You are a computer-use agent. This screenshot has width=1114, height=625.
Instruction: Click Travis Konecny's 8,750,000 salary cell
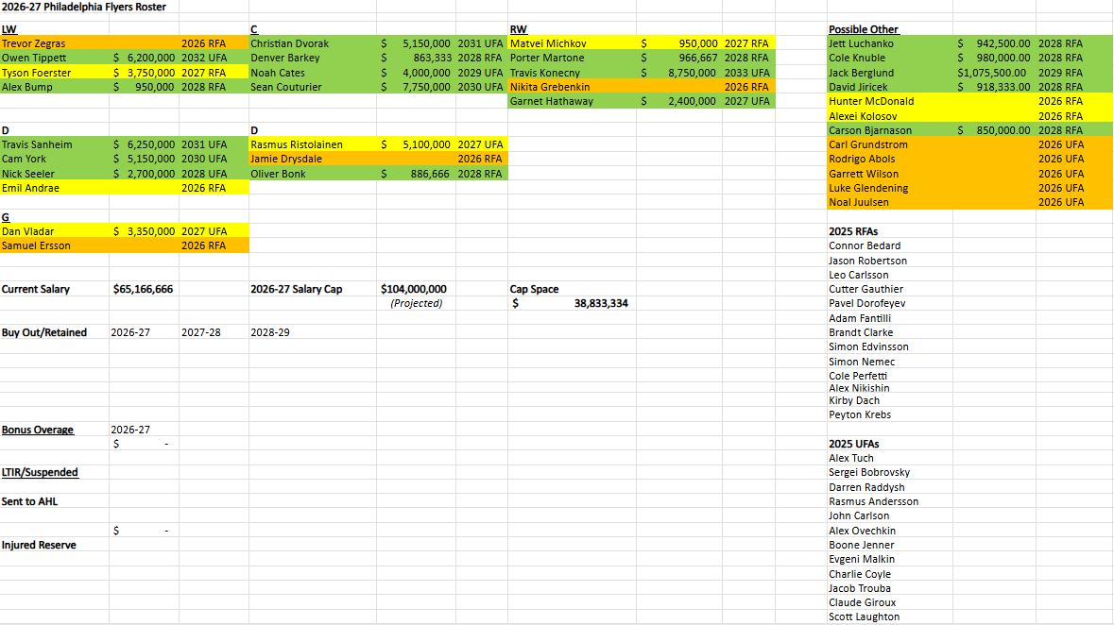pos(679,73)
